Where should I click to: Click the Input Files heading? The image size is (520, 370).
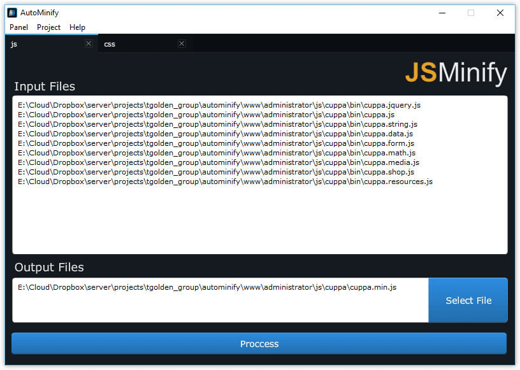coord(45,86)
